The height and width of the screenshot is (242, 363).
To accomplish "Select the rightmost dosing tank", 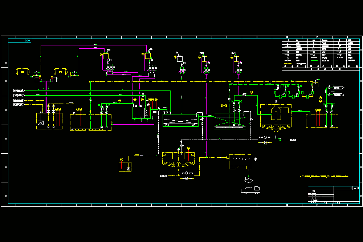I will [236, 59].
